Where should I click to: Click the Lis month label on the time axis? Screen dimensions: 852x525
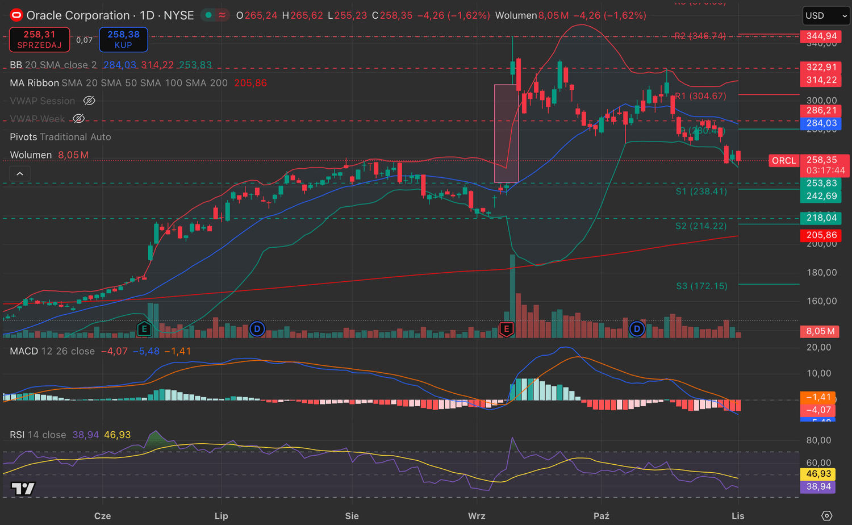(x=738, y=516)
